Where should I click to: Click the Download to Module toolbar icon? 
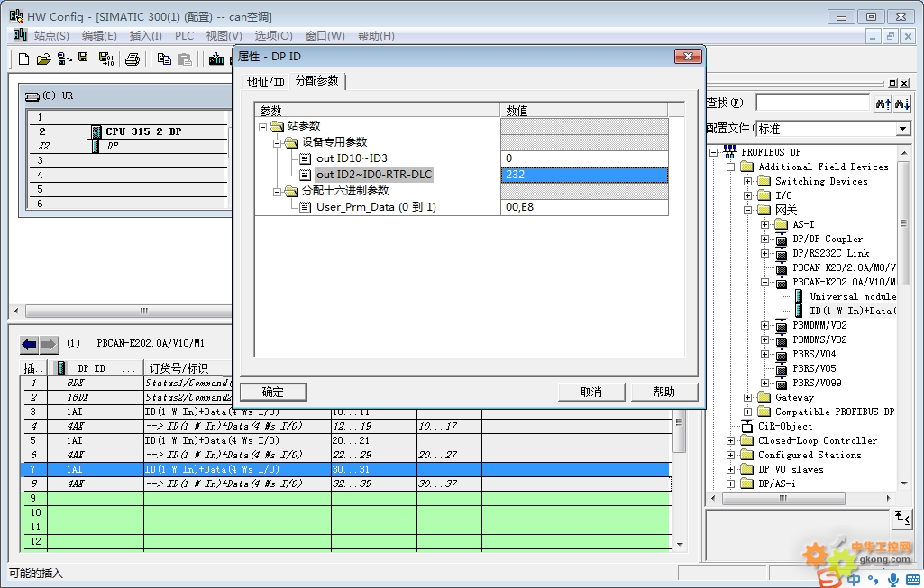[x=216, y=59]
